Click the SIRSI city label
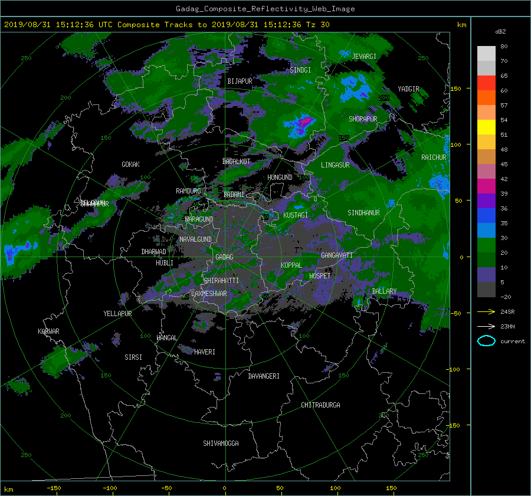 point(133,357)
